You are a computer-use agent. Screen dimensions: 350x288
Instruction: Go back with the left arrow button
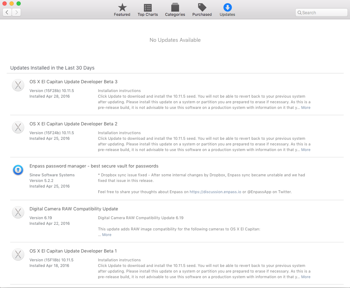coord(7,12)
